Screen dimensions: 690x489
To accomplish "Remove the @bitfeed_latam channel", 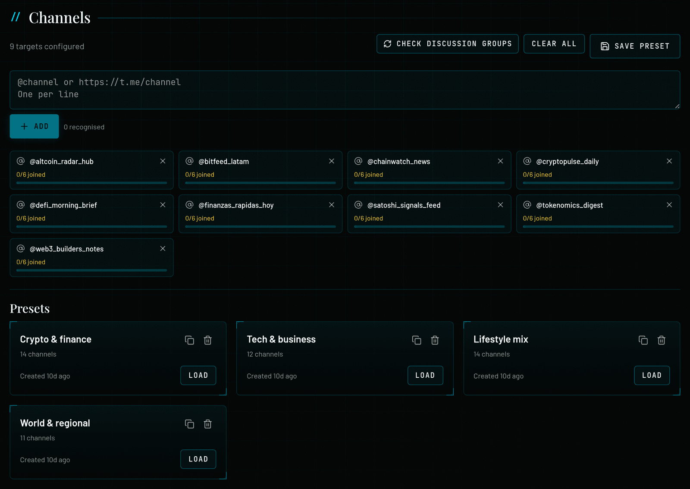I will click(332, 161).
